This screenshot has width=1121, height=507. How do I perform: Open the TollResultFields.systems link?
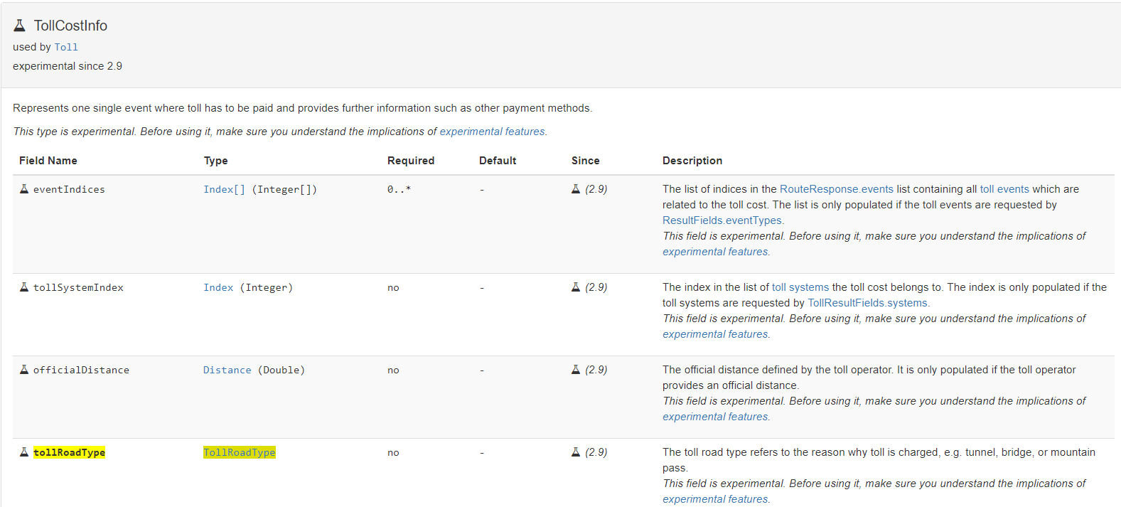pyautogui.click(x=867, y=303)
